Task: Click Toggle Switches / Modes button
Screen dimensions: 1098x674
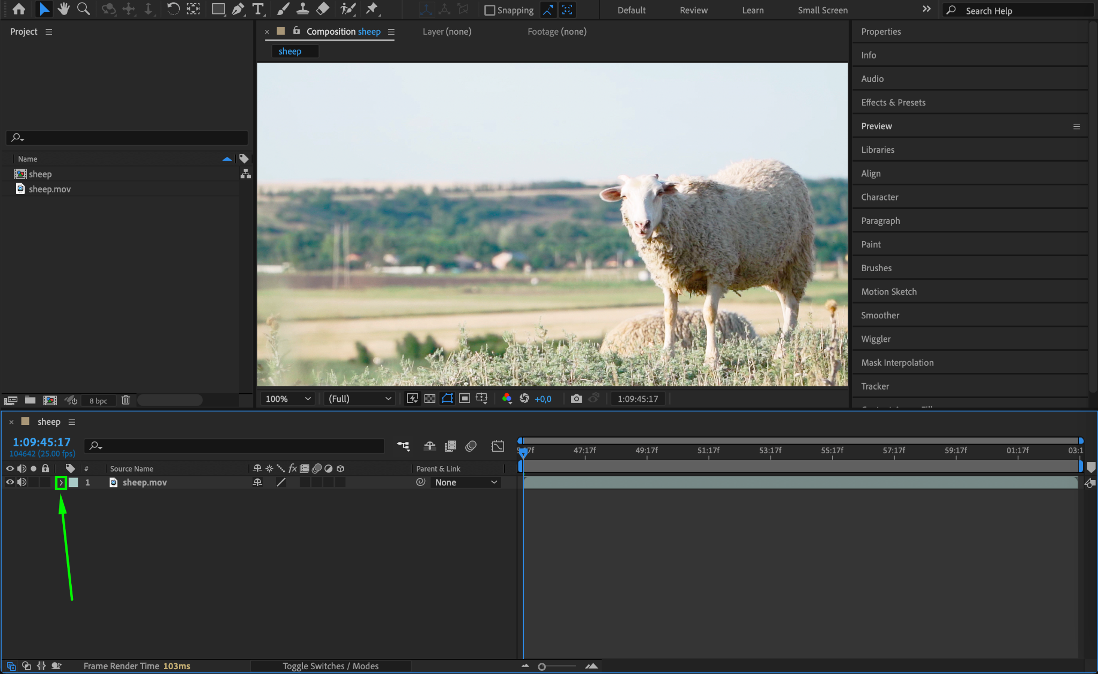Action: coord(330,666)
